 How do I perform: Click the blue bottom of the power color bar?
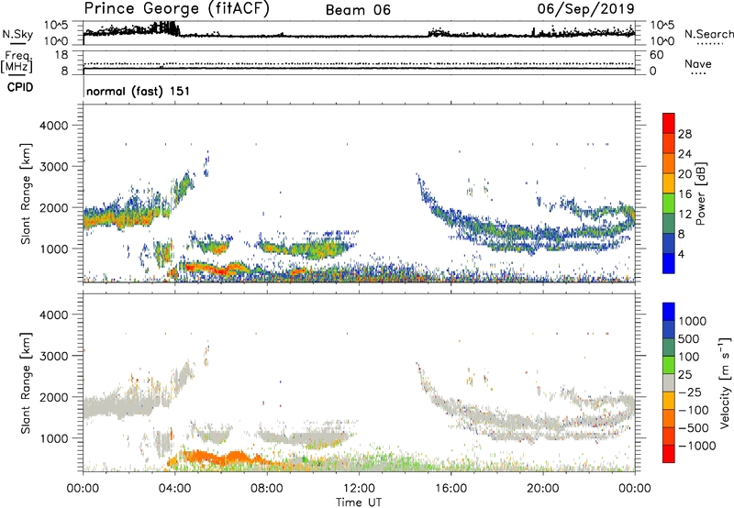669,263
